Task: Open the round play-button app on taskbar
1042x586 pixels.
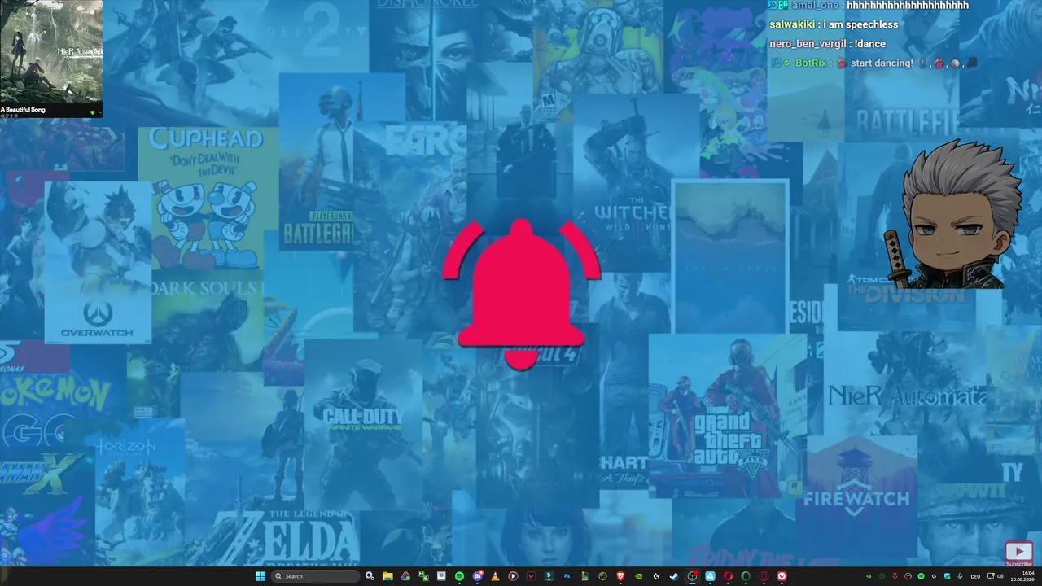Action: [x=513, y=576]
